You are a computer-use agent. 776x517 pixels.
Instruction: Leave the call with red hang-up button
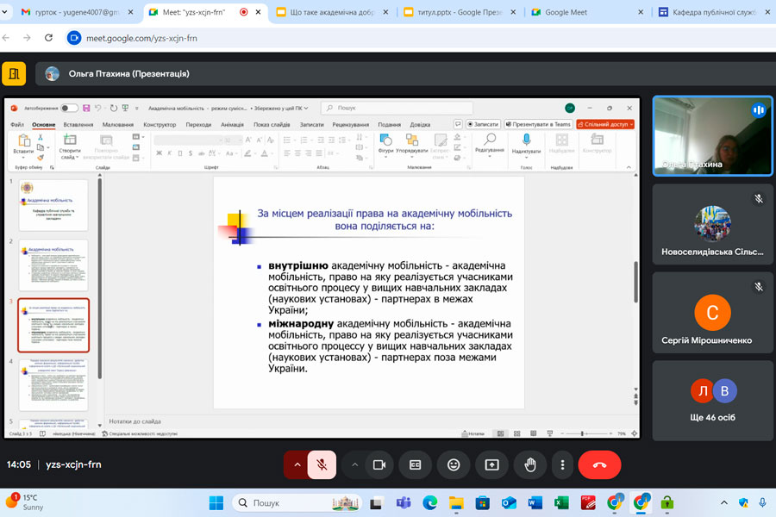point(599,464)
